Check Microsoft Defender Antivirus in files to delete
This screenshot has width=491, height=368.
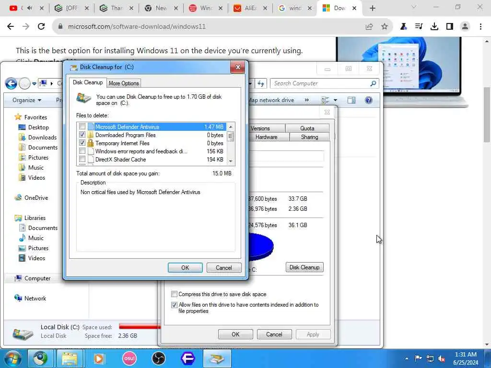[x=82, y=126]
